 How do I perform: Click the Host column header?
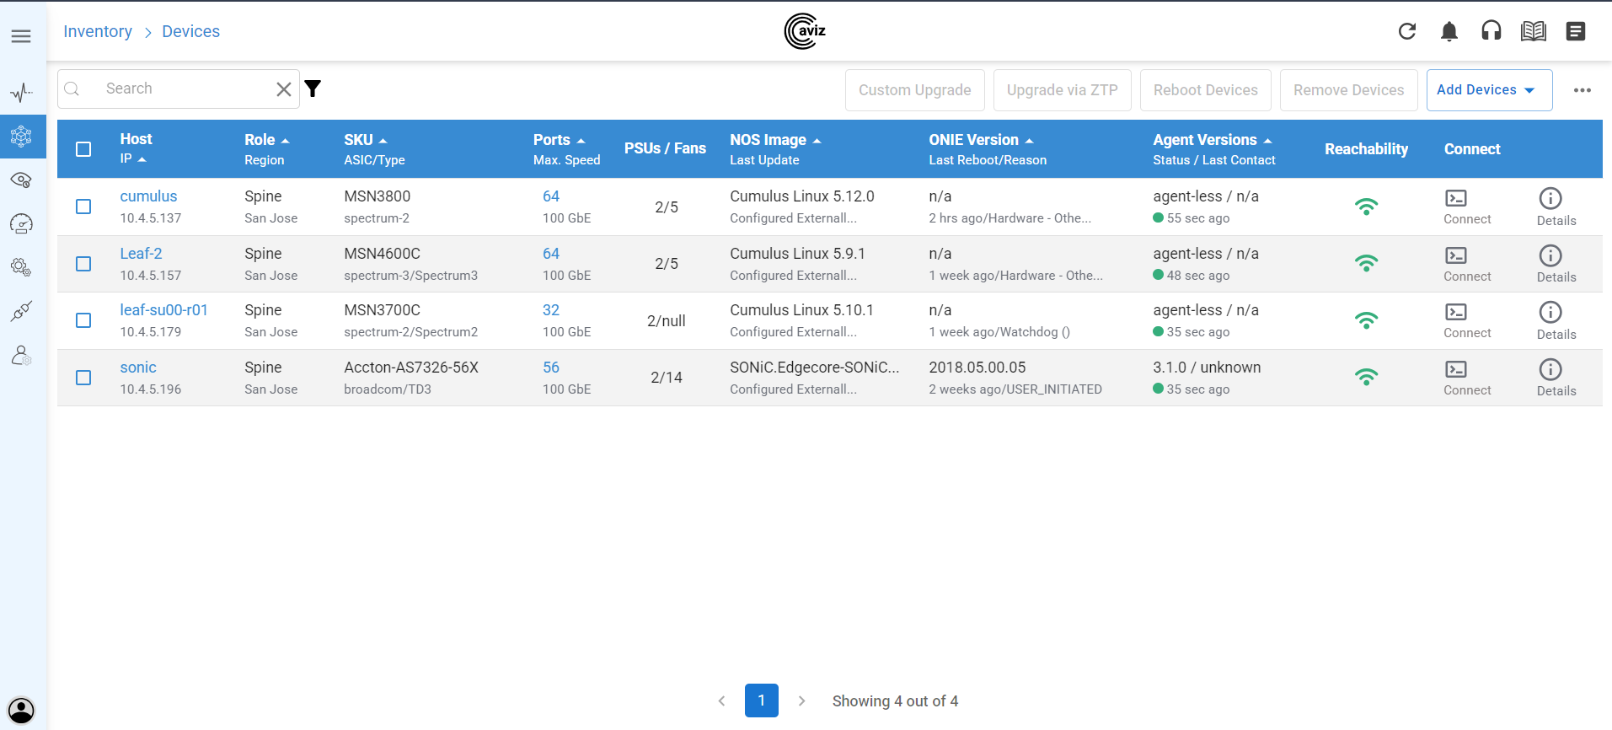tap(136, 139)
